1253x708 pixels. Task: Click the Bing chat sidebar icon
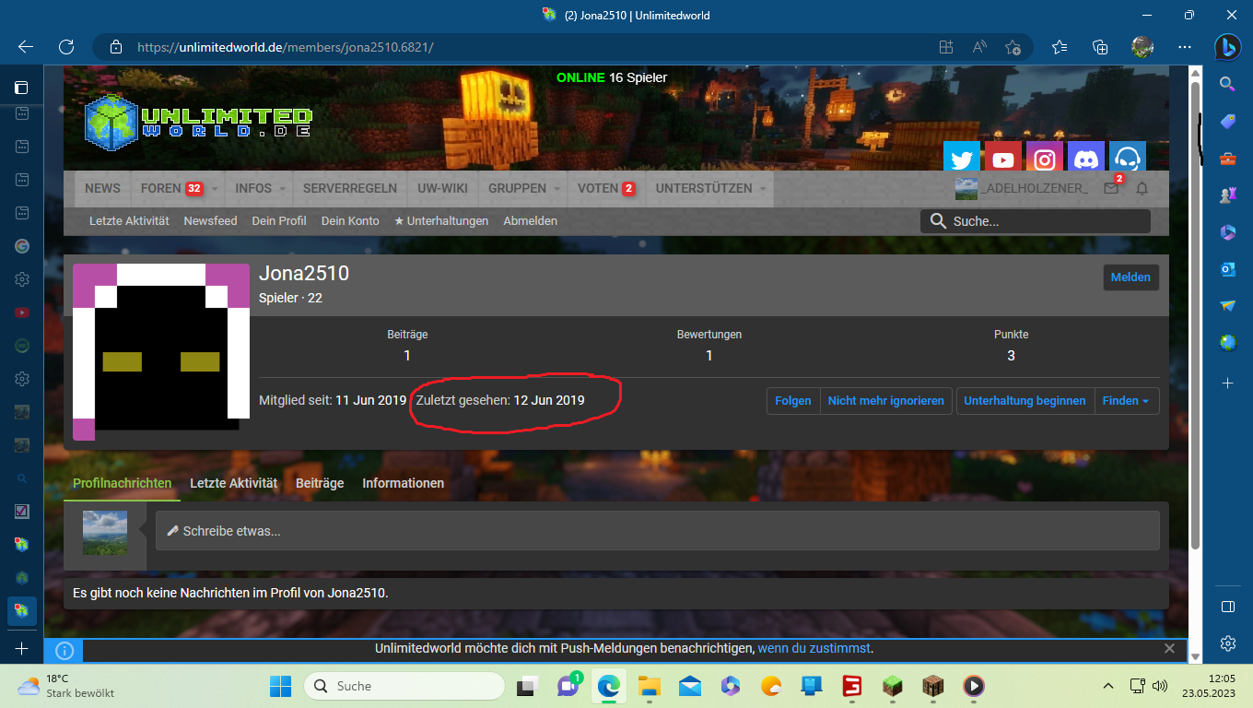coord(1227,47)
